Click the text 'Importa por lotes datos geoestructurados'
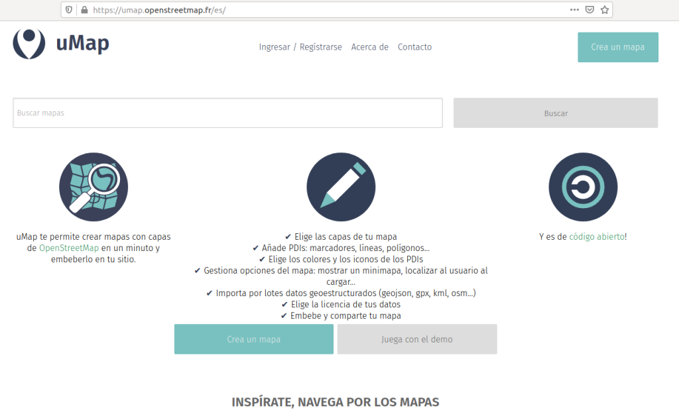Viewport: 679px width, 416px height. (296, 293)
